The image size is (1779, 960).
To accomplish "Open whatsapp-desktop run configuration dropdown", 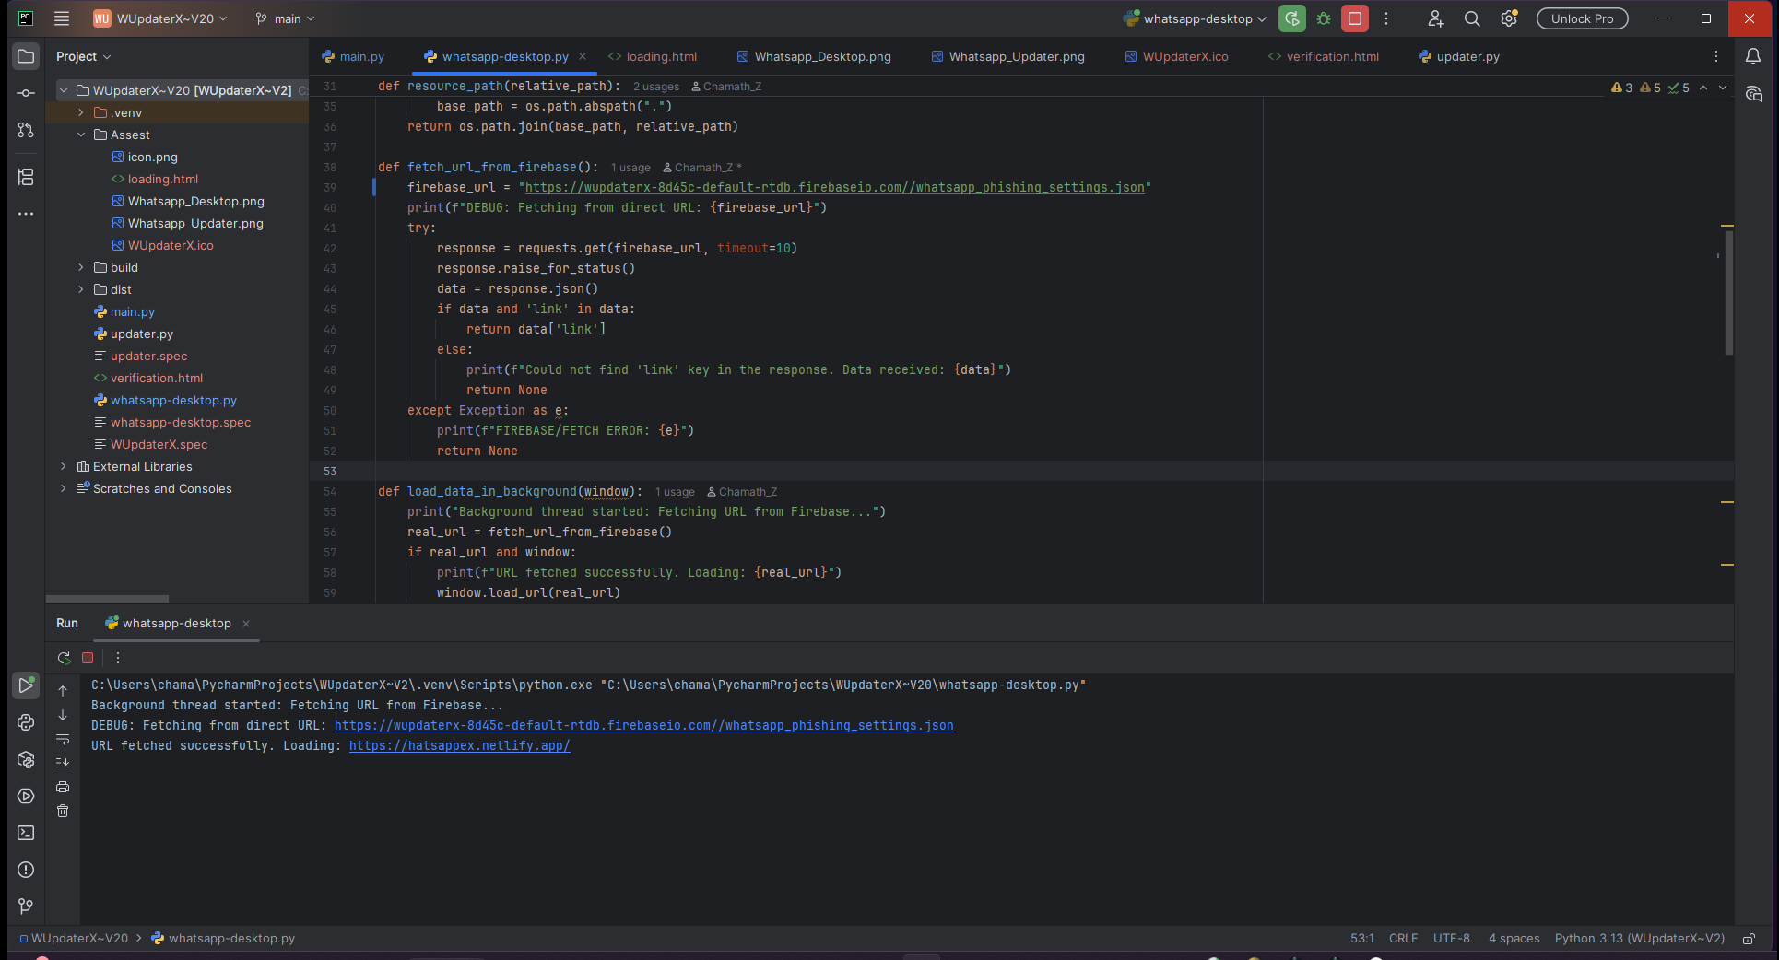I will 1196,18.
